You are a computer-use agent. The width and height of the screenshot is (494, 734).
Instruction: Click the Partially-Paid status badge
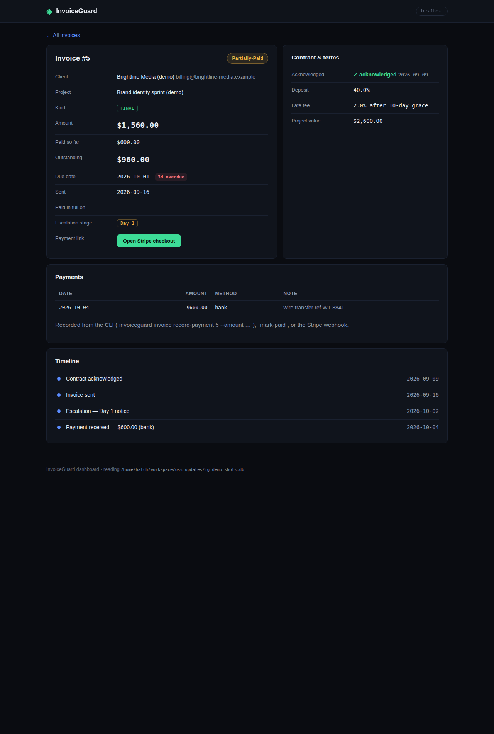[247, 58]
